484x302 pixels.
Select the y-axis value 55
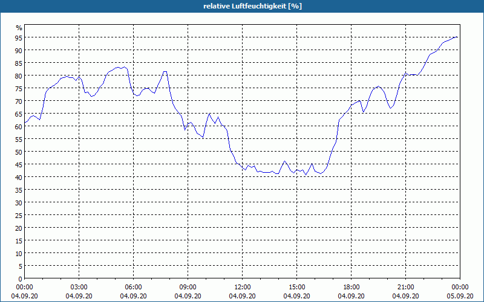tap(19, 139)
